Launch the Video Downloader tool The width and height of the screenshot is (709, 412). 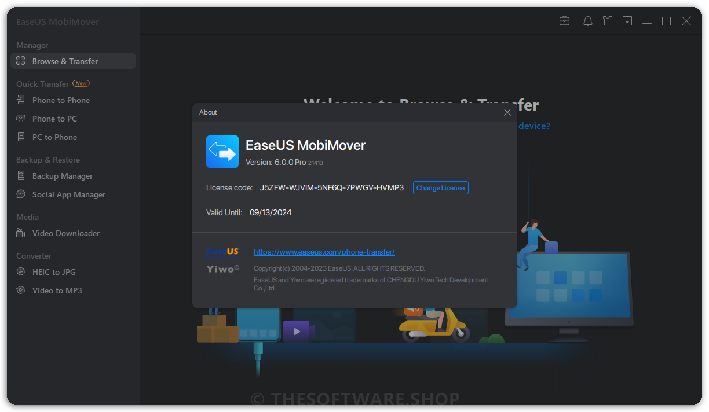point(64,233)
